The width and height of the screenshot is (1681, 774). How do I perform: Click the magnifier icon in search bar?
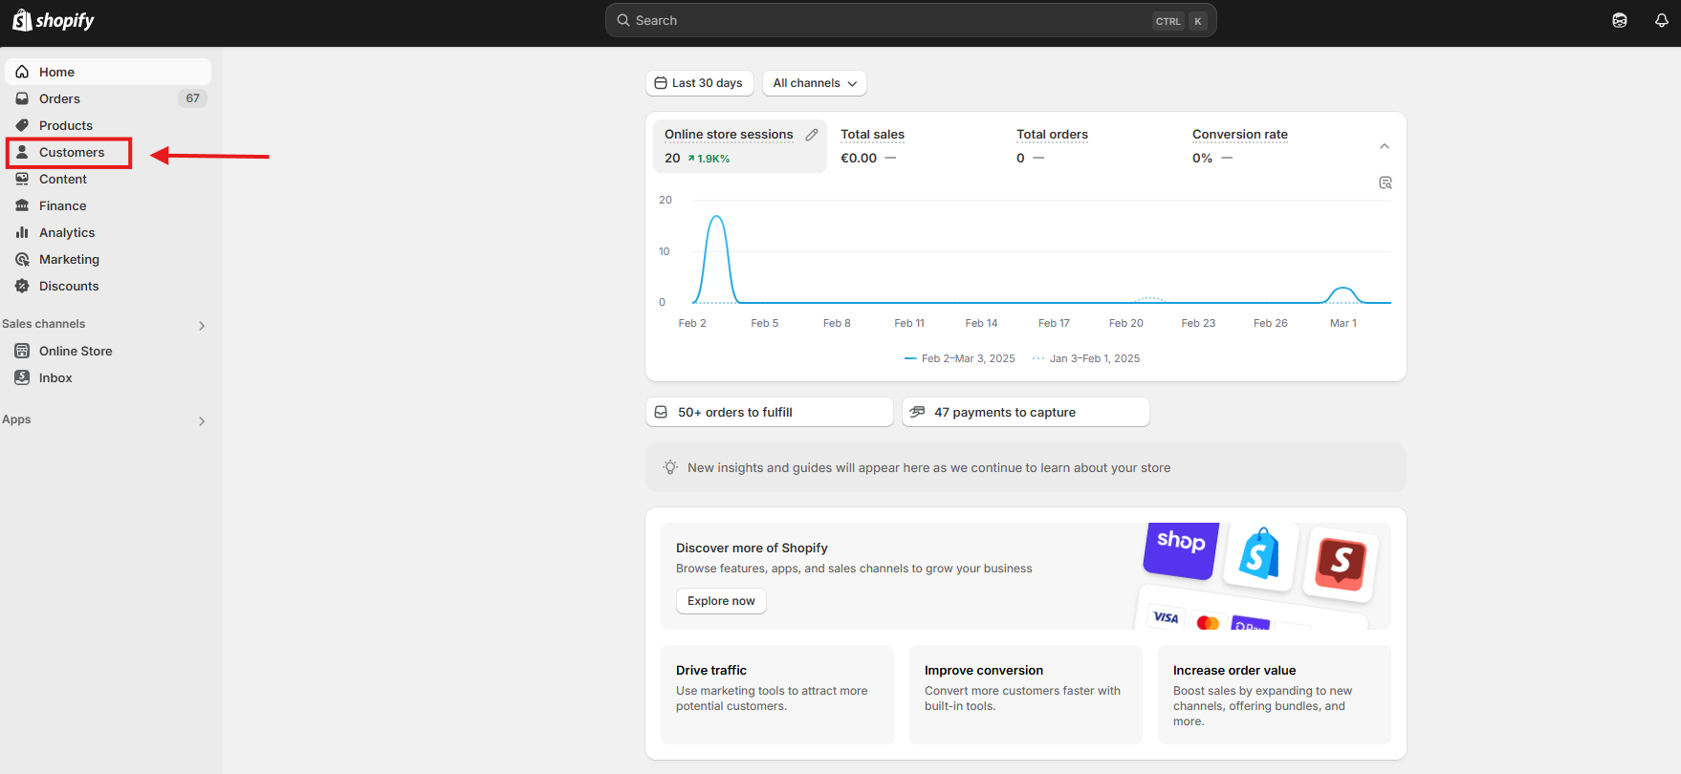(x=623, y=20)
